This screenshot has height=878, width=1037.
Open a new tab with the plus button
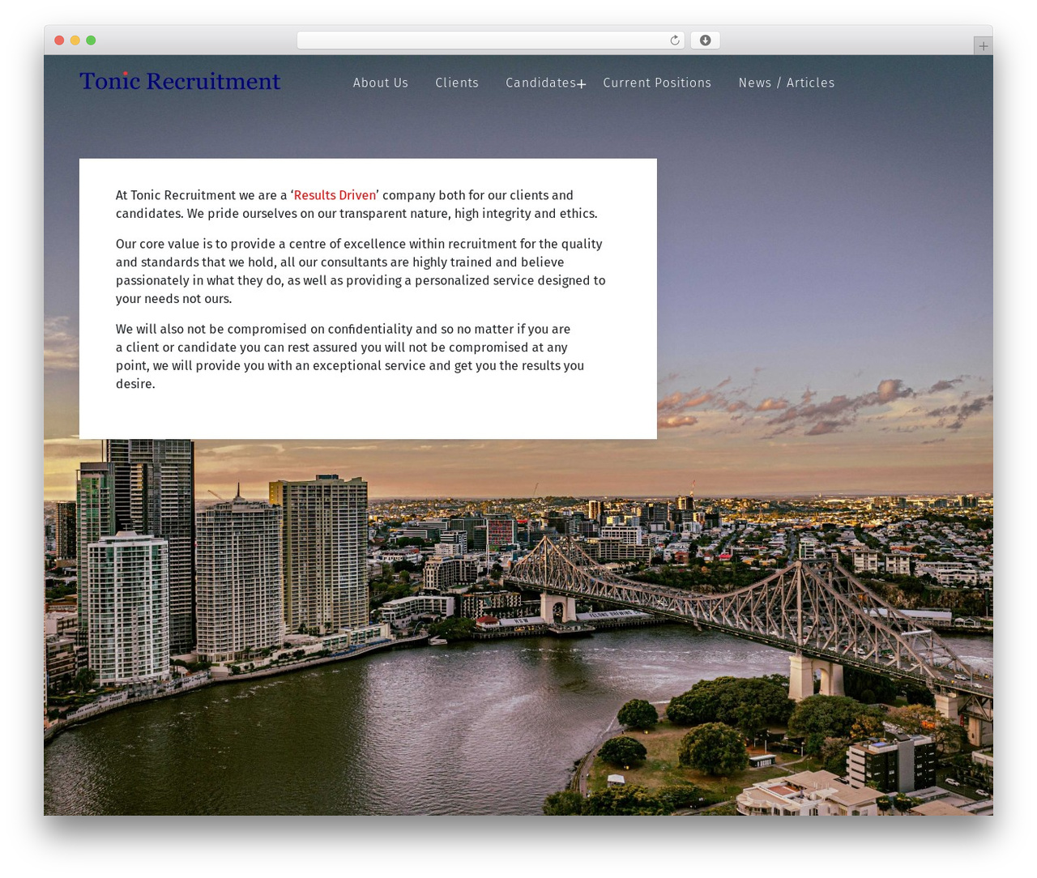(x=983, y=46)
